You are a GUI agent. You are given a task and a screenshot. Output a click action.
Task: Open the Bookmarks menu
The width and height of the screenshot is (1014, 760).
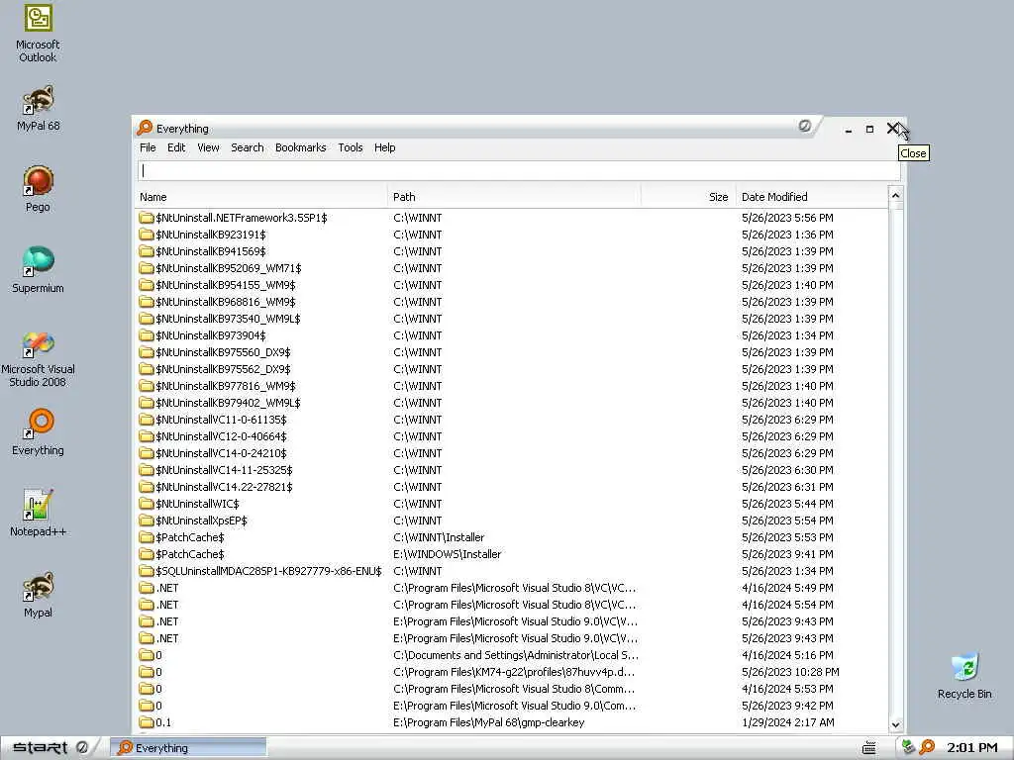point(301,147)
